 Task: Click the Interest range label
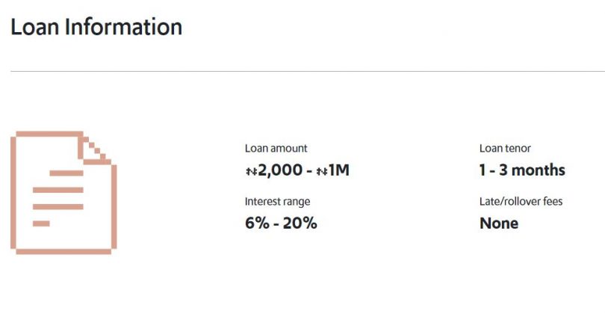click(277, 202)
